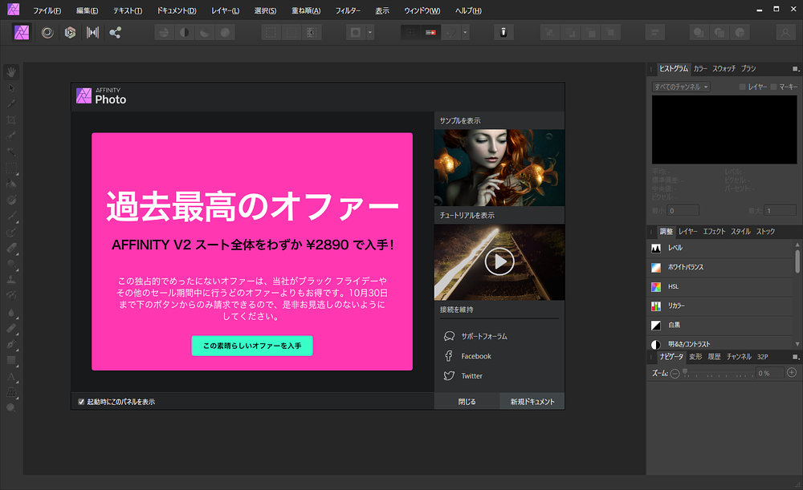This screenshot has width=803, height=490.
Task: Select the hand View tool
Action: click(11, 72)
